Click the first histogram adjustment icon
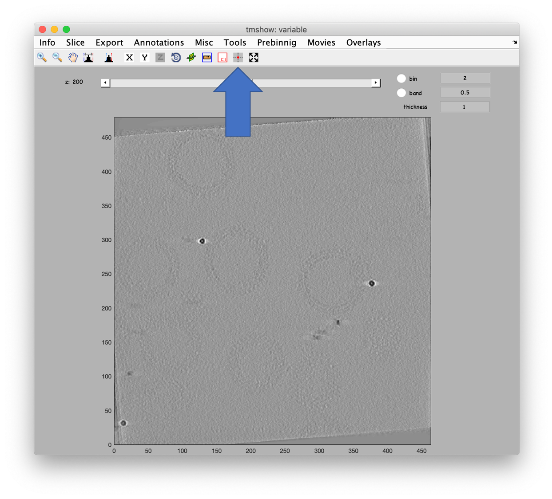Viewport: 552px width, 499px height. pyautogui.click(x=88, y=57)
